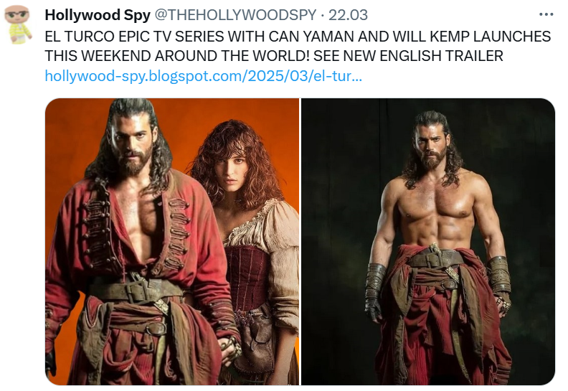
Task: Open the Hollywood Spy profile avatar
Action: coord(18,24)
